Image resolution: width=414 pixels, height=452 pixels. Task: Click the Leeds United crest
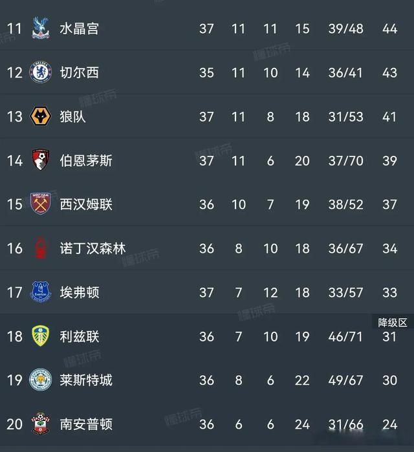coord(41,336)
